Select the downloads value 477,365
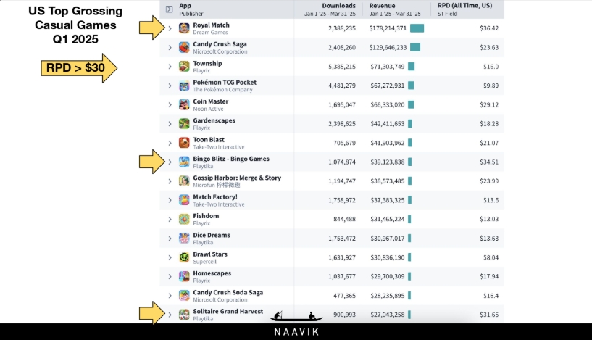The width and height of the screenshot is (592, 340). 344,296
